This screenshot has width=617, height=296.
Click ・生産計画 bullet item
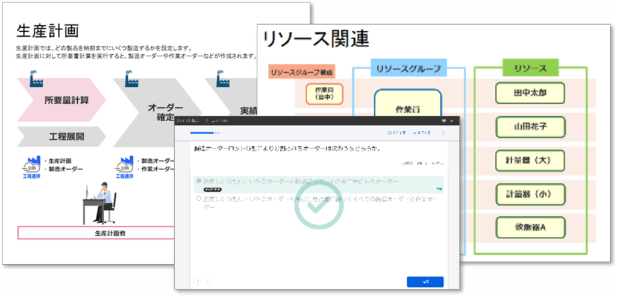[57, 162]
